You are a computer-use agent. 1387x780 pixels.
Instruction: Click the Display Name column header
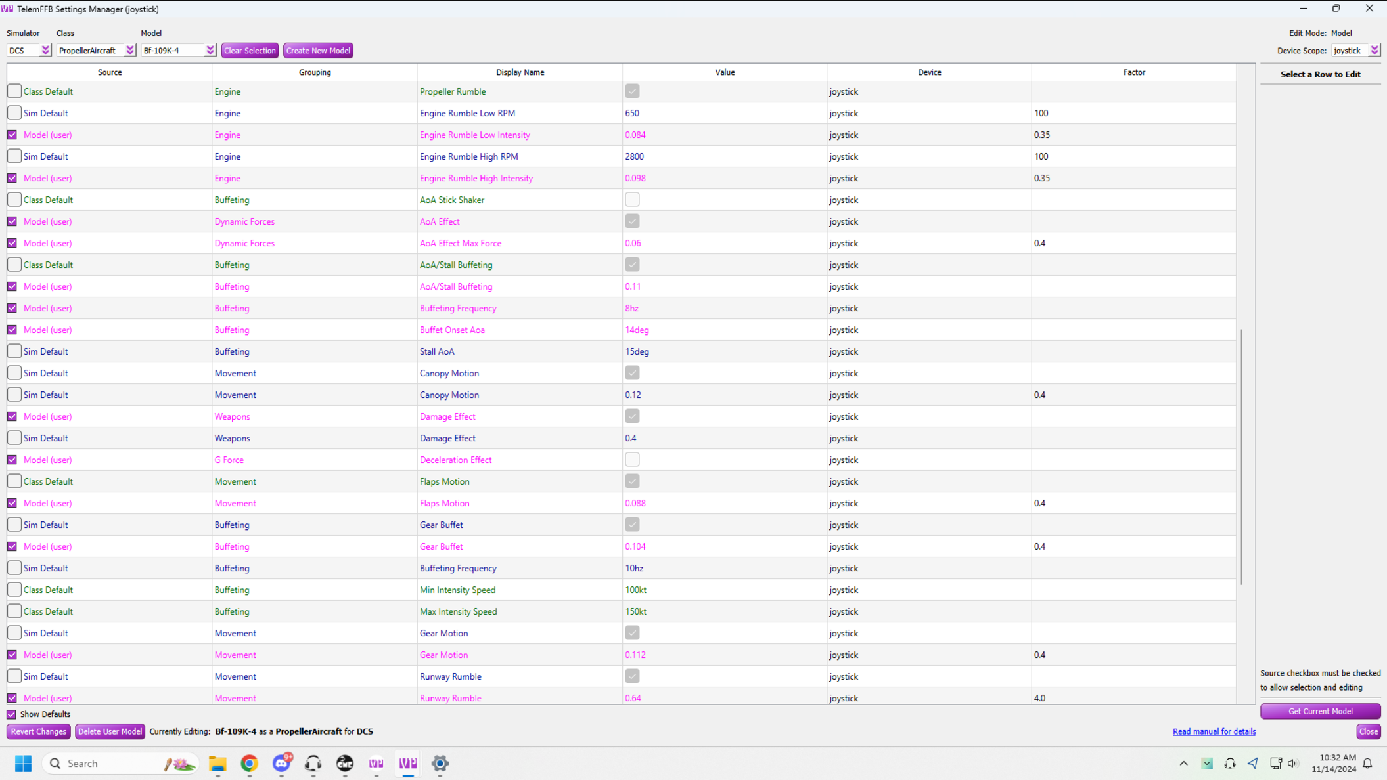pyautogui.click(x=520, y=72)
